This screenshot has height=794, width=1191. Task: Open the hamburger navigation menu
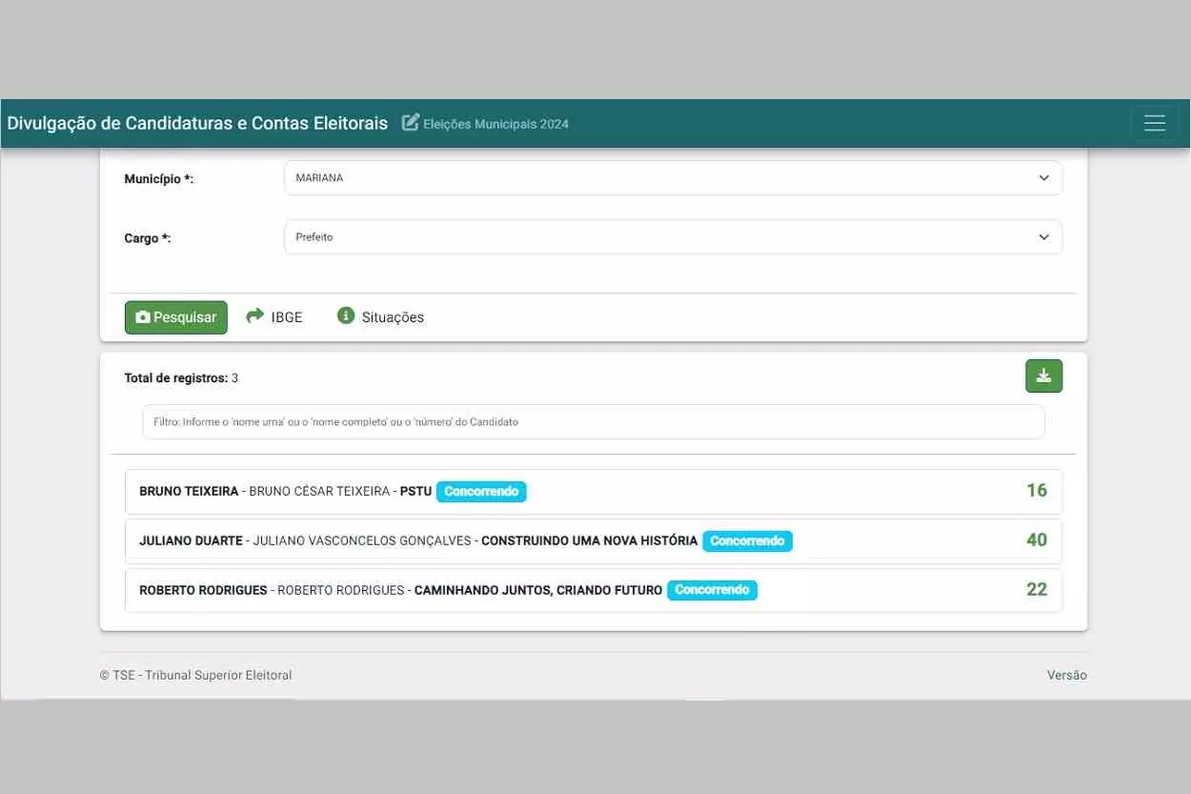coord(1154,123)
